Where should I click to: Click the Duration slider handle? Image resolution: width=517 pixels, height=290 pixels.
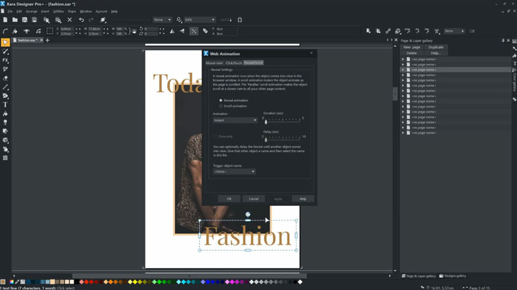266,122
